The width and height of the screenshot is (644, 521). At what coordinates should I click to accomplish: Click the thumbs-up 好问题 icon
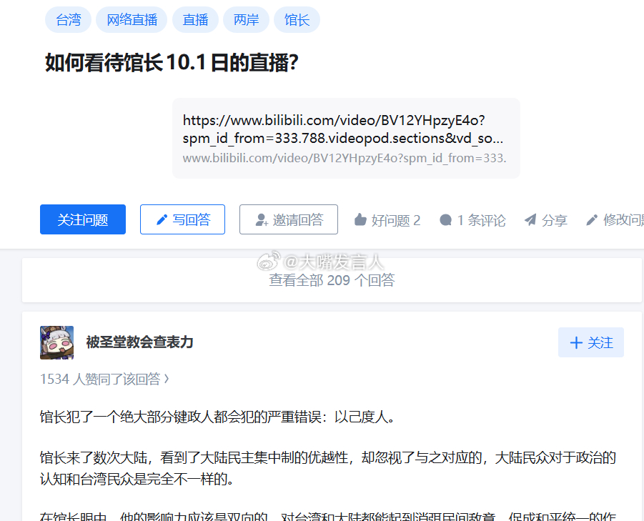pyautogui.click(x=360, y=219)
